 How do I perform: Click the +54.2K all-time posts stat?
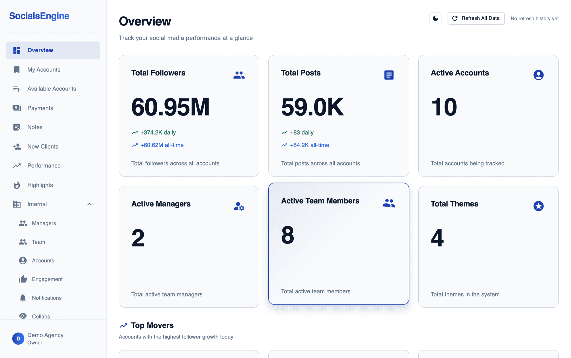305,145
